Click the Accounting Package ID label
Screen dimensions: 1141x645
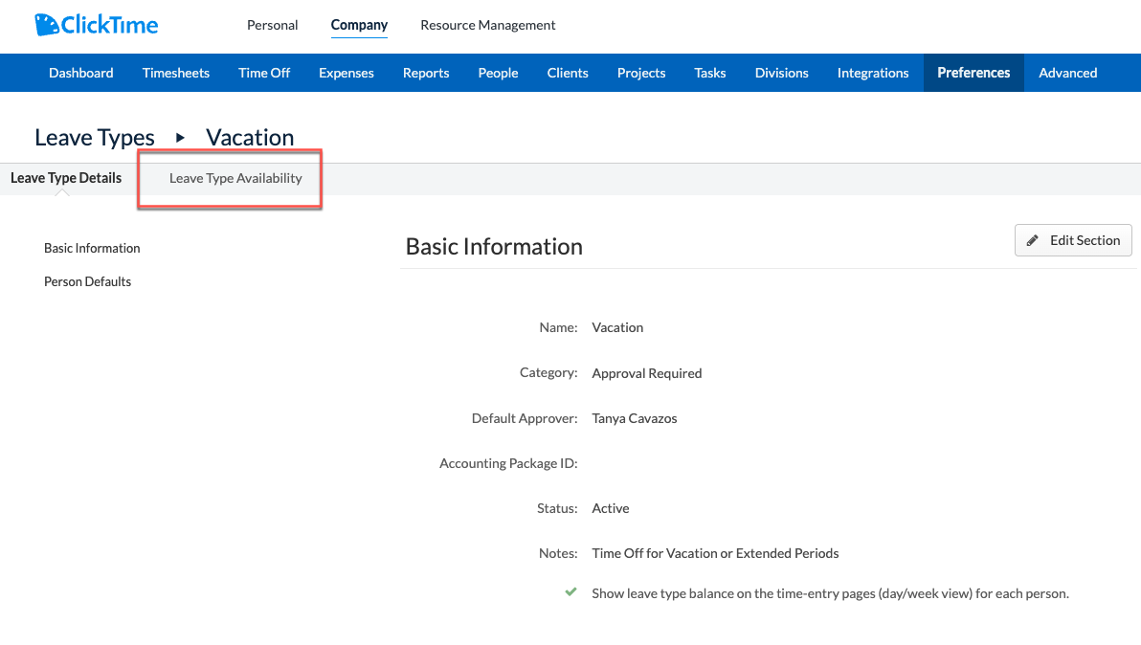508,463
